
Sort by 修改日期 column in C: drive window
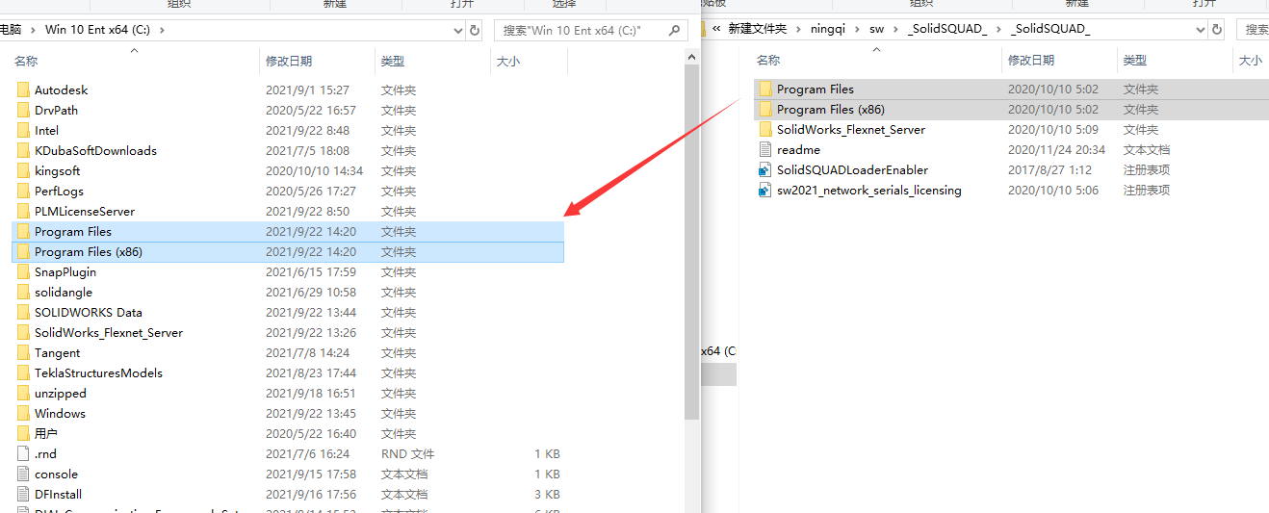(289, 61)
